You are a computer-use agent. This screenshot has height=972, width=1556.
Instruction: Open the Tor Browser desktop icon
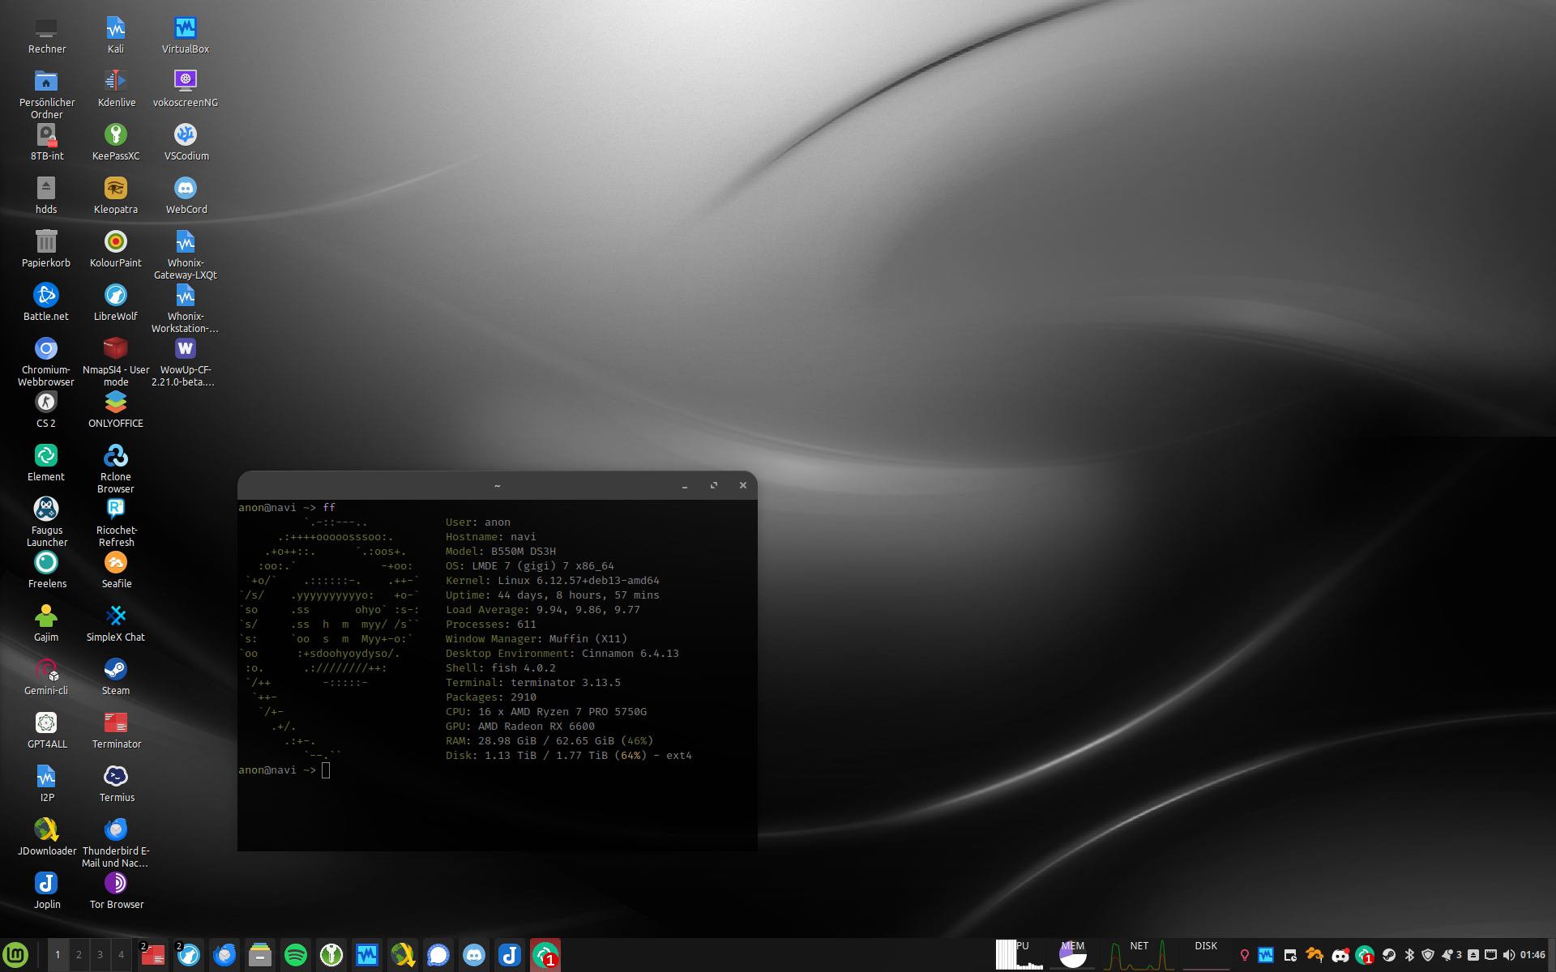pyautogui.click(x=116, y=884)
